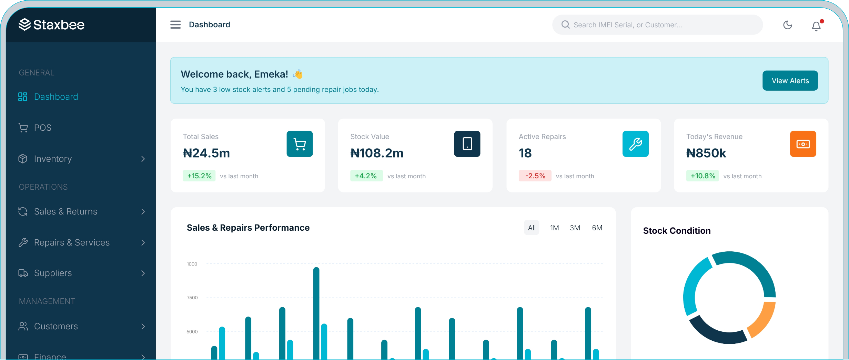
Task: Expand the Suppliers sidebar section
Action: click(x=52, y=273)
